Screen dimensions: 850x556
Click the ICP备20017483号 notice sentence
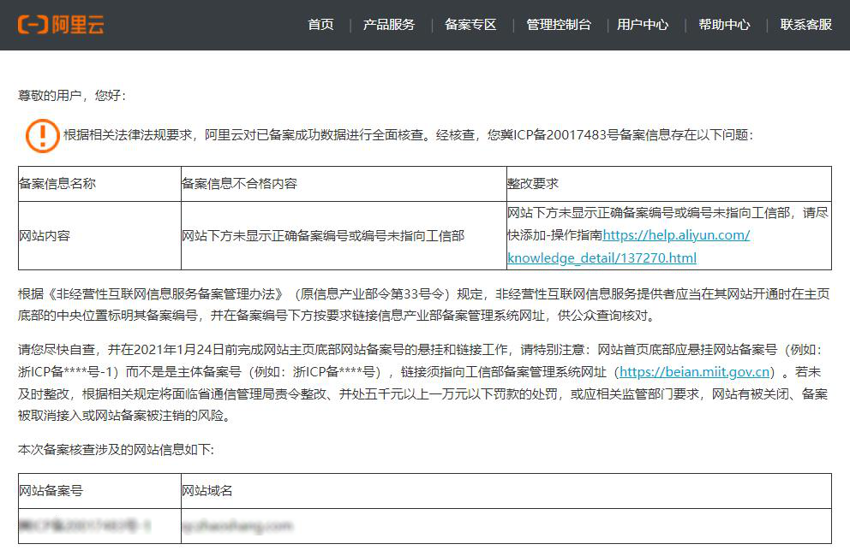click(x=408, y=135)
